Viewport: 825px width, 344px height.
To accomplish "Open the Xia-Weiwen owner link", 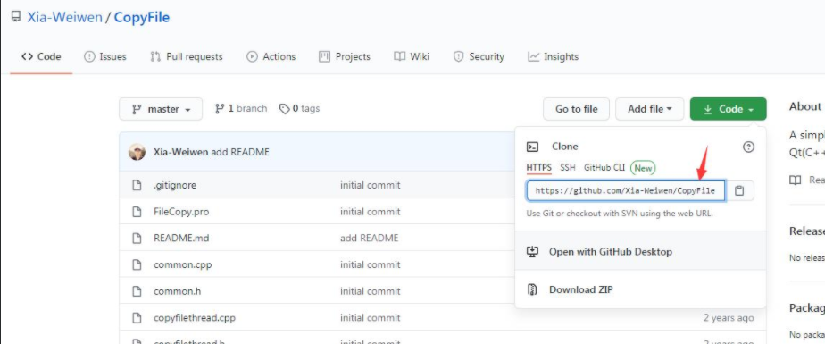I will click(x=64, y=17).
